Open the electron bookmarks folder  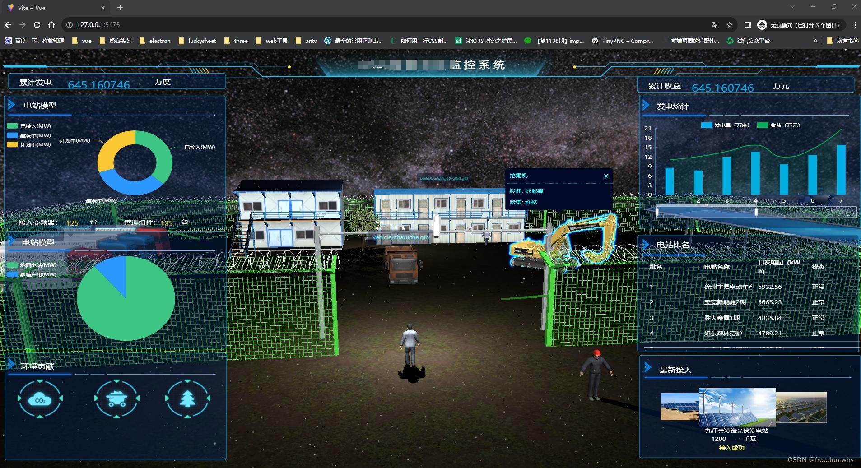(x=155, y=41)
